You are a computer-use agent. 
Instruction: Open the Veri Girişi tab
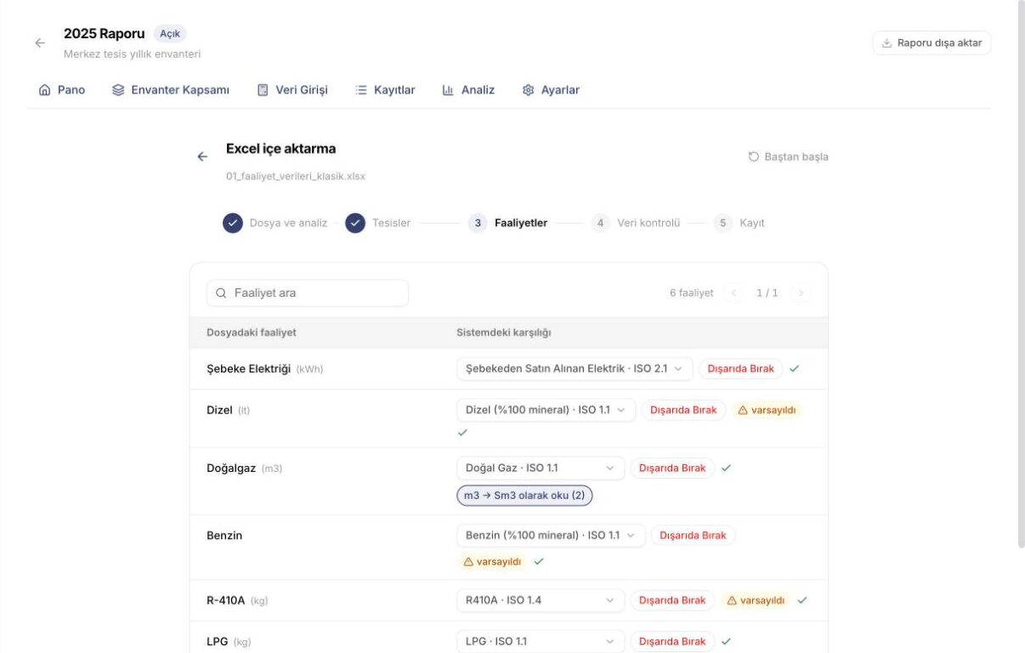pyautogui.click(x=292, y=90)
